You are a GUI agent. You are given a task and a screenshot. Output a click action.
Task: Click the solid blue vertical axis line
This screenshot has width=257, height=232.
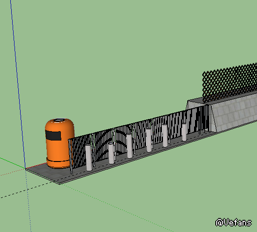click(18, 84)
